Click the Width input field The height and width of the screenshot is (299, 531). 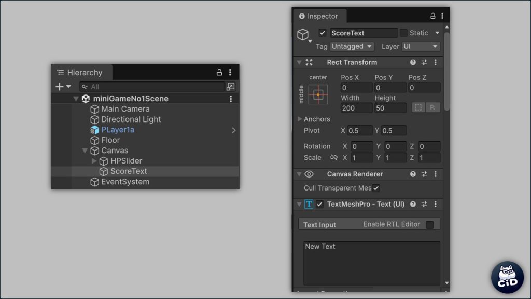pos(356,108)
